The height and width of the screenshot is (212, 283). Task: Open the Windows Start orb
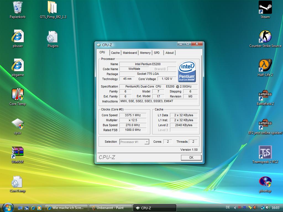click(8, 207)
